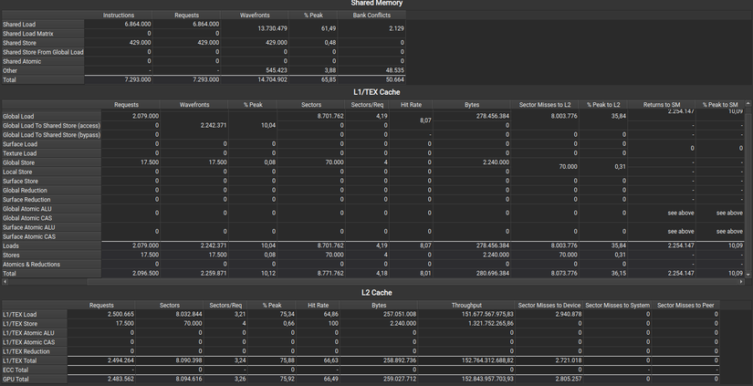Select the Shared Load row label
Viewport: 753px width, 386px height.
pos(43,25)
